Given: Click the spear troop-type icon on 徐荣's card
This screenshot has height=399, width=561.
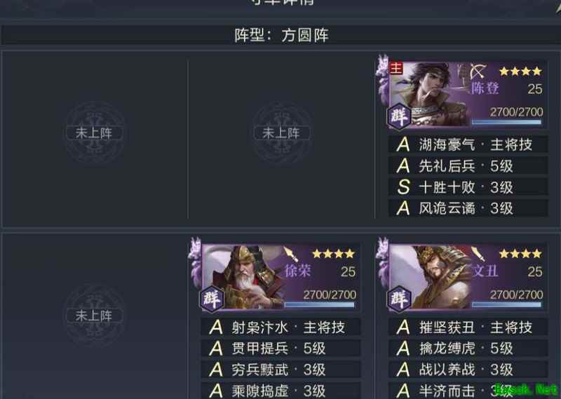Looking at the screenshot, I should click(x=291, y=255).
